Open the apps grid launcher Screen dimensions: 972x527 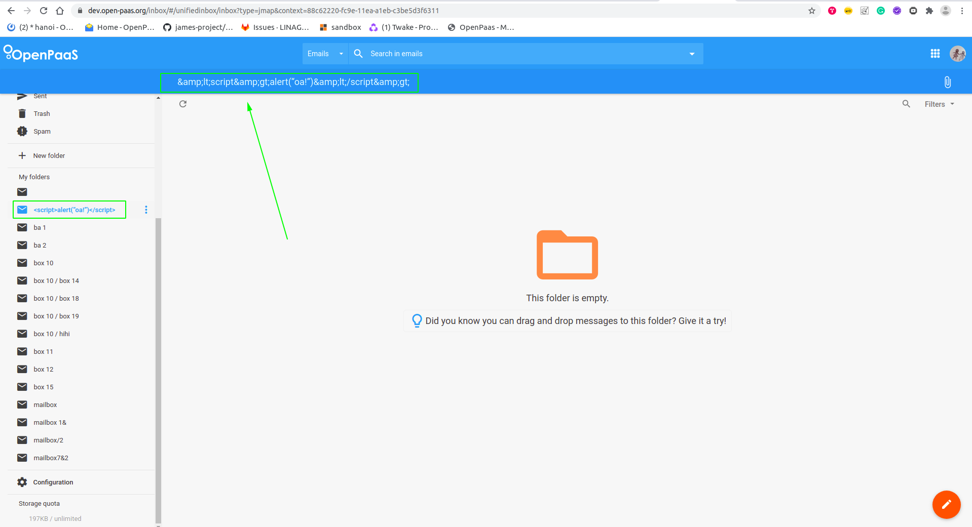935,53
